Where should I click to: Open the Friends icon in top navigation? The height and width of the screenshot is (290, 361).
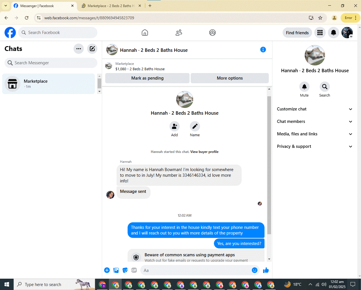coord(179,33)
